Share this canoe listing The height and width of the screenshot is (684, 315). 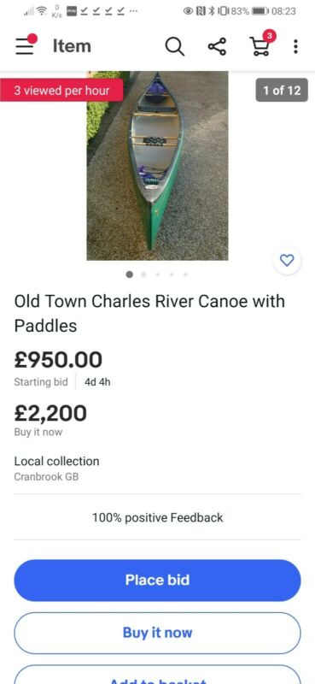click(217, 46)
